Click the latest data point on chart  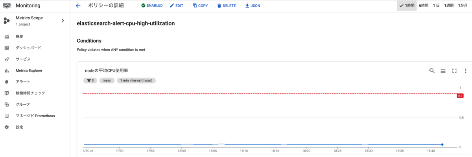(442, 144)
